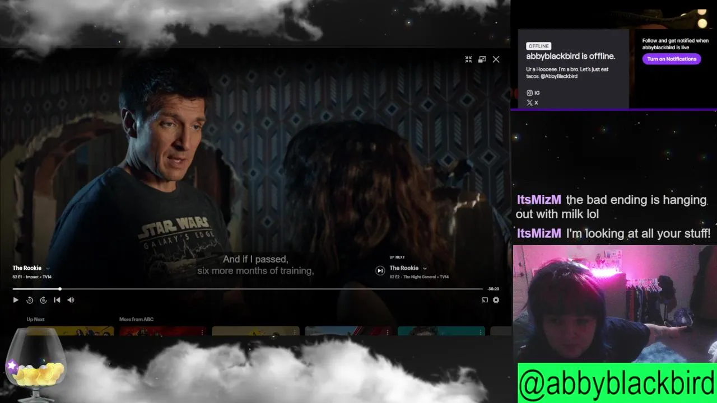
Task: Seek along the video progress bar
Action: click(x=248, y=289)
